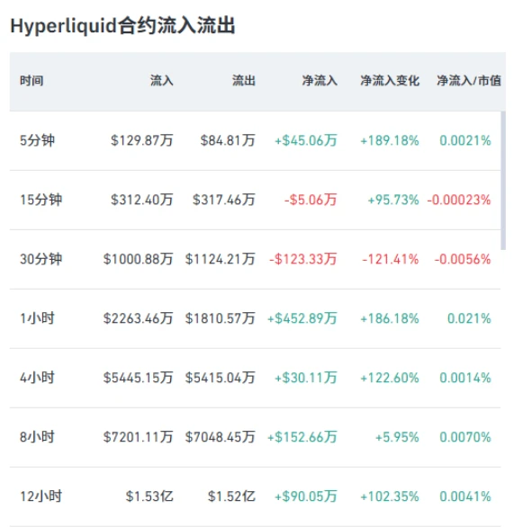Screen dimensions: 514x527
Task: Click ratio value 0.021%
Action: (x=469, y=318)
